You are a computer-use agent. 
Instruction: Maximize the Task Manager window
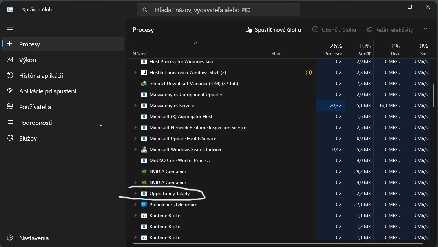coord(410,7)
